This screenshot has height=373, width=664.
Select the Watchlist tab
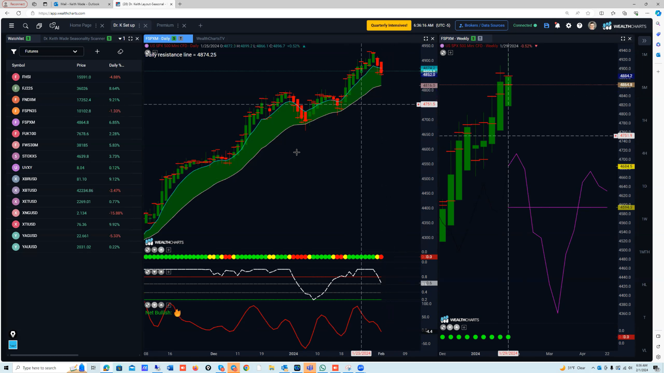[x=16, y=39]
